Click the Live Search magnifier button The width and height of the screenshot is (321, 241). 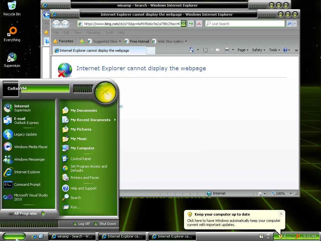point(289,24)
